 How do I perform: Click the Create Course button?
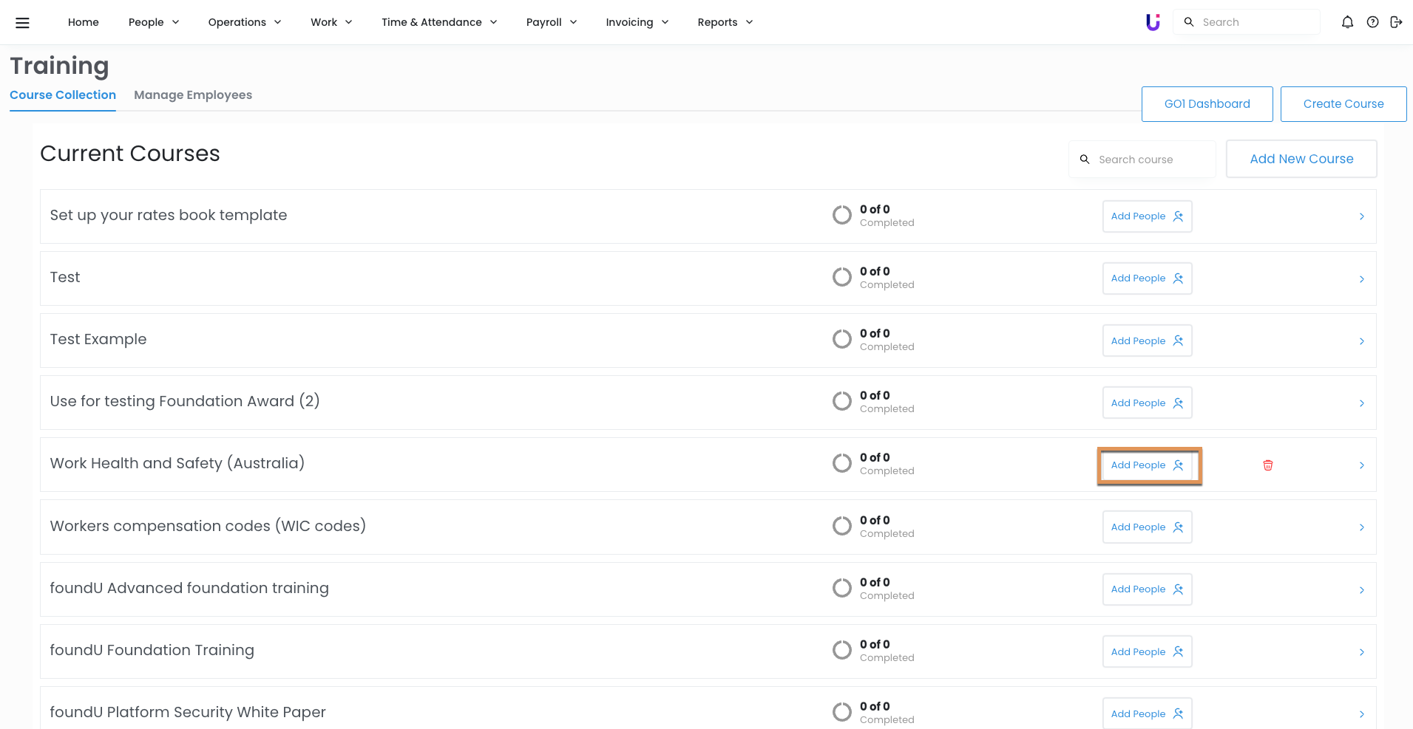point(1343,104)
